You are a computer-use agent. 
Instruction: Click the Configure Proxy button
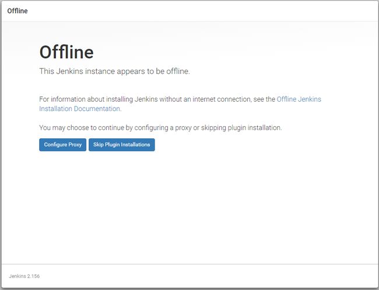coord(62,145)
